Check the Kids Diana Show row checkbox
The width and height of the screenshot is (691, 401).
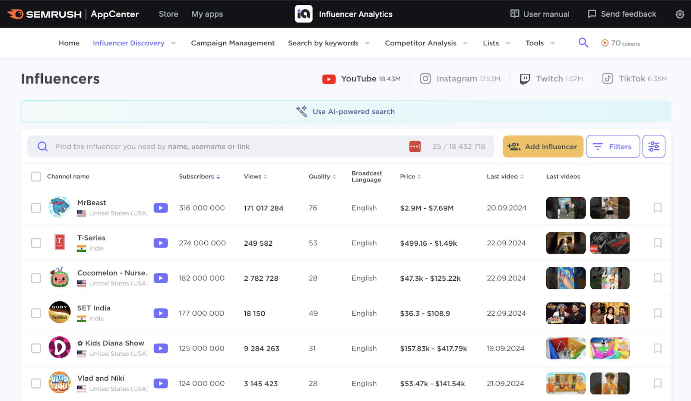tap(36, 348)
